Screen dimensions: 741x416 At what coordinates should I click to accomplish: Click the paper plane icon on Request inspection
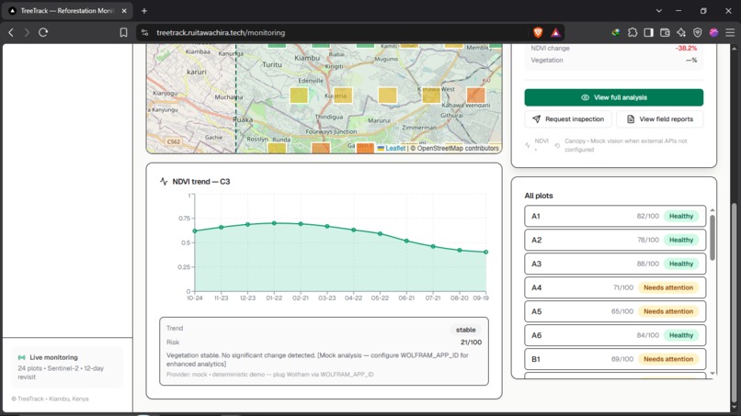coord(536,119)
